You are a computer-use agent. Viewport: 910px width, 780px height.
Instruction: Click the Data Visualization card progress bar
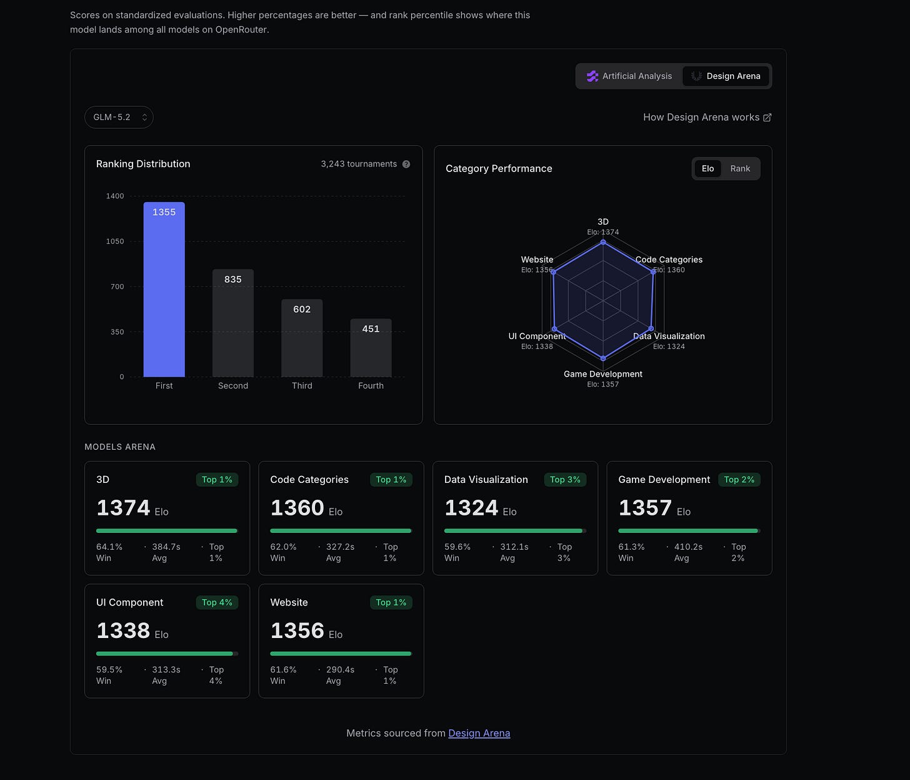tap(515, 531)
